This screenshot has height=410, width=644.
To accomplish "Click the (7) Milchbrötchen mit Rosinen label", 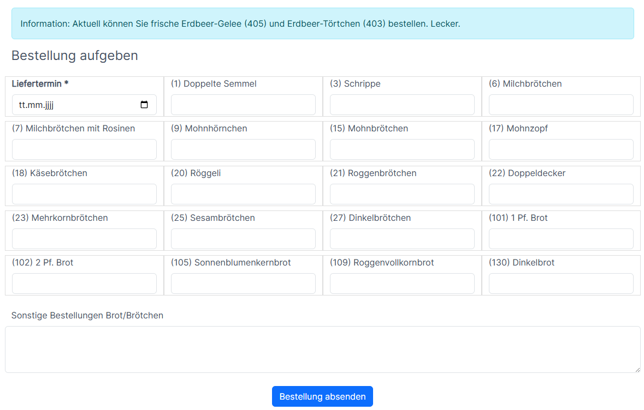I will coord(74,128).
